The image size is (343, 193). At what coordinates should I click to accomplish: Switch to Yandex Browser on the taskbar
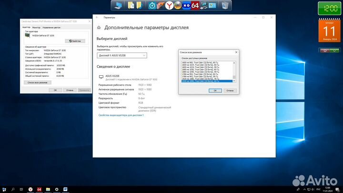pos(30,189)
